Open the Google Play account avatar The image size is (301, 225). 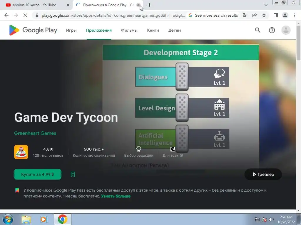click(286, 30)
